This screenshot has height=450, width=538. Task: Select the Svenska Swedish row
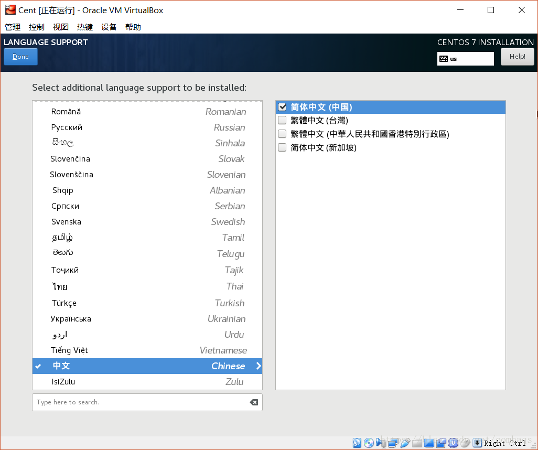click(x=147, y=222)
